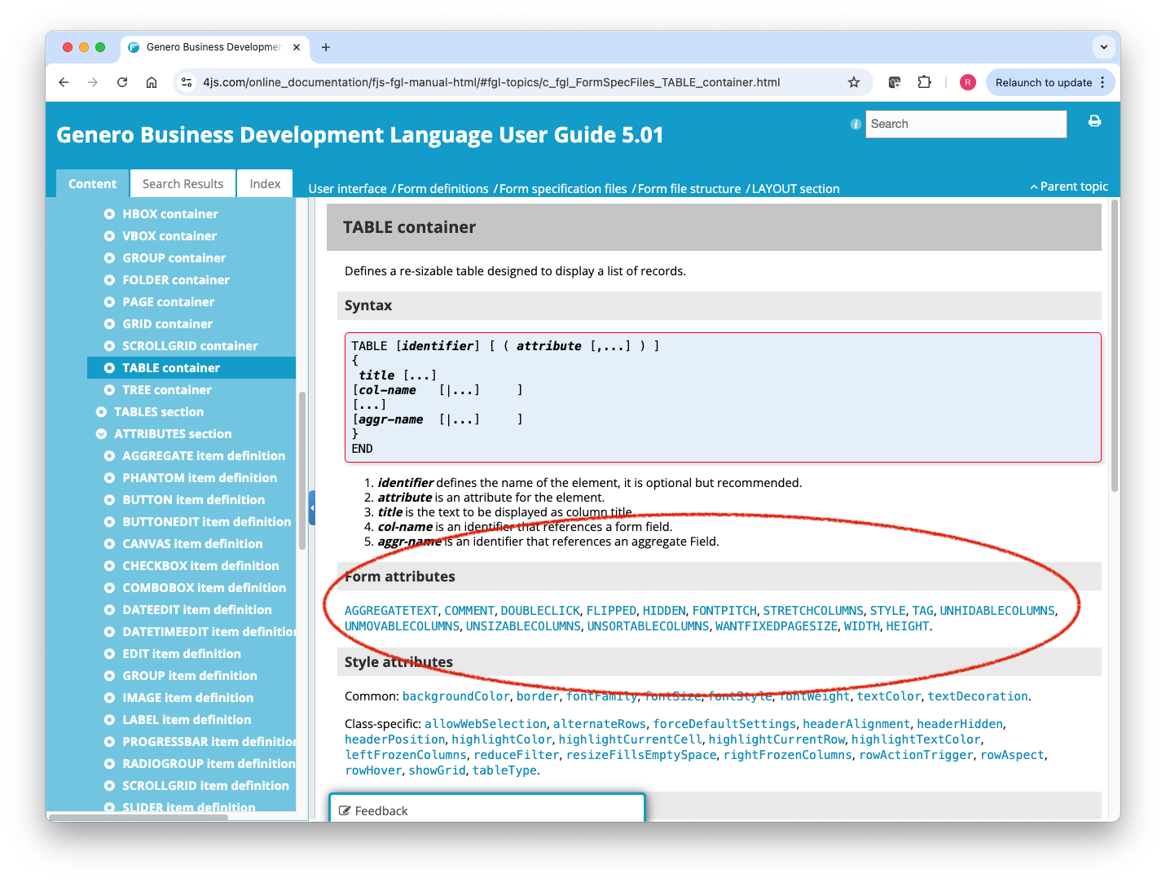Viewport: 1166px width, 882px height.
Task: Open GROUP container topic
Action: click(x=174, y=258)
